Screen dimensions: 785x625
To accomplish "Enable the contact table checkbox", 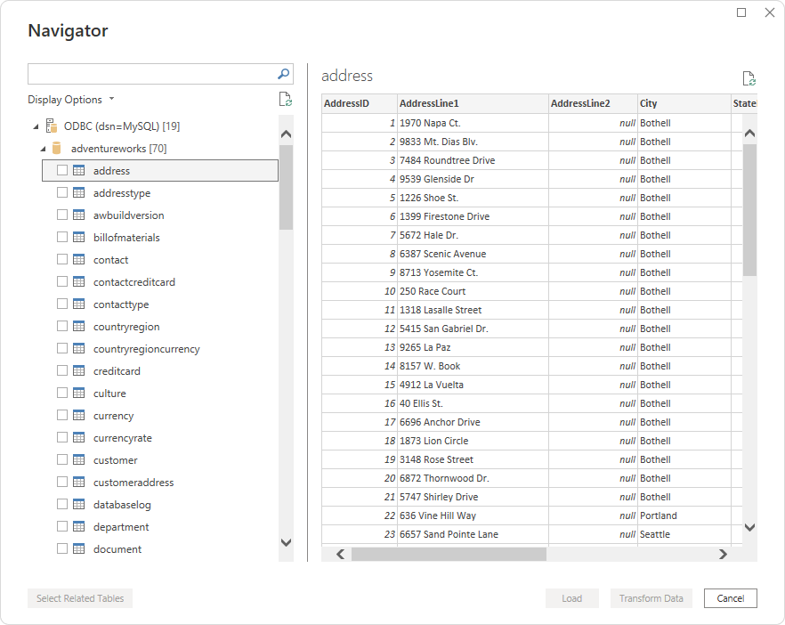I will (62, 260).
